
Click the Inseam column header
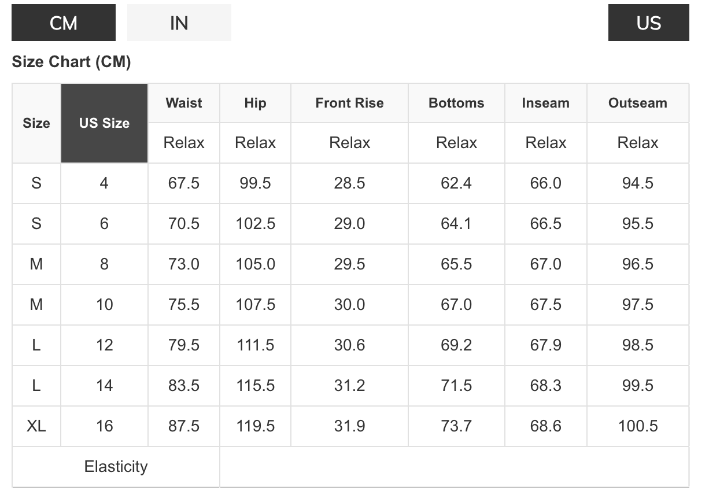click(x=545, y=103)
